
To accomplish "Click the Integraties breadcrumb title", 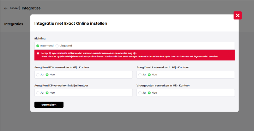I will (31, 8).
